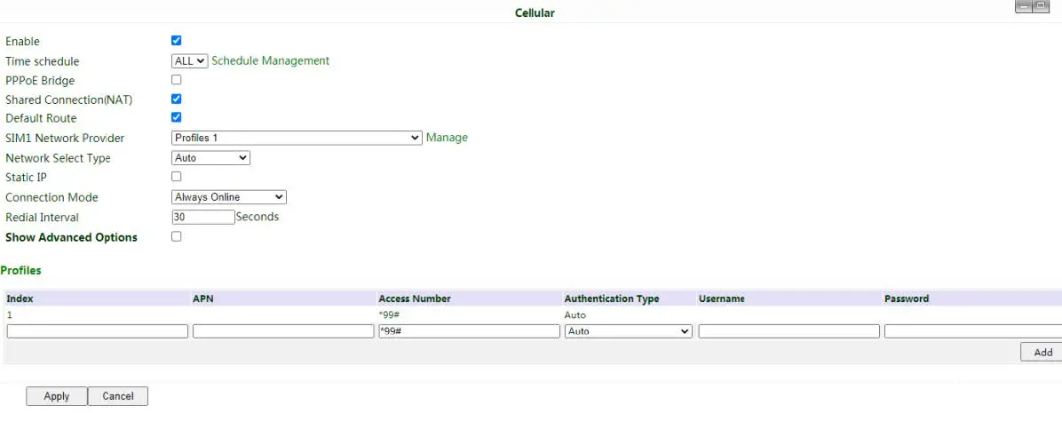Enable the PPPoE Bridge checkbox
This screenshot has width=1062, height=445.
click(176, 80)
